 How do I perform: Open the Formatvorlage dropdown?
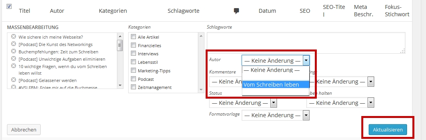(306, 115)
